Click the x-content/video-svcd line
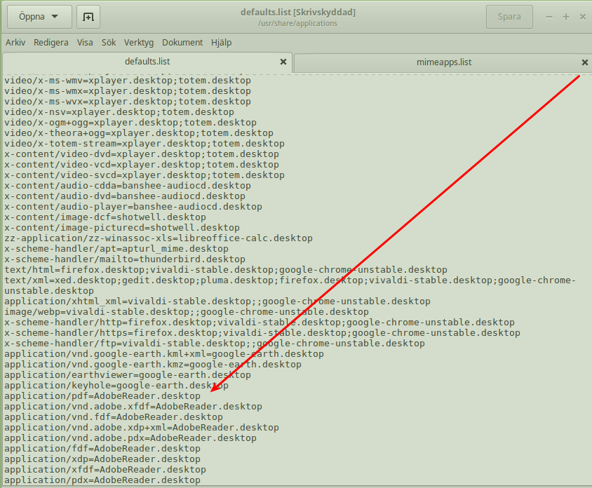This screenshot has width=592, height=488. coord(144,175)
